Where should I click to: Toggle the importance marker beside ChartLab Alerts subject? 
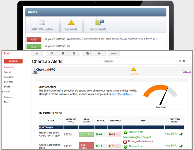(99, 61)
